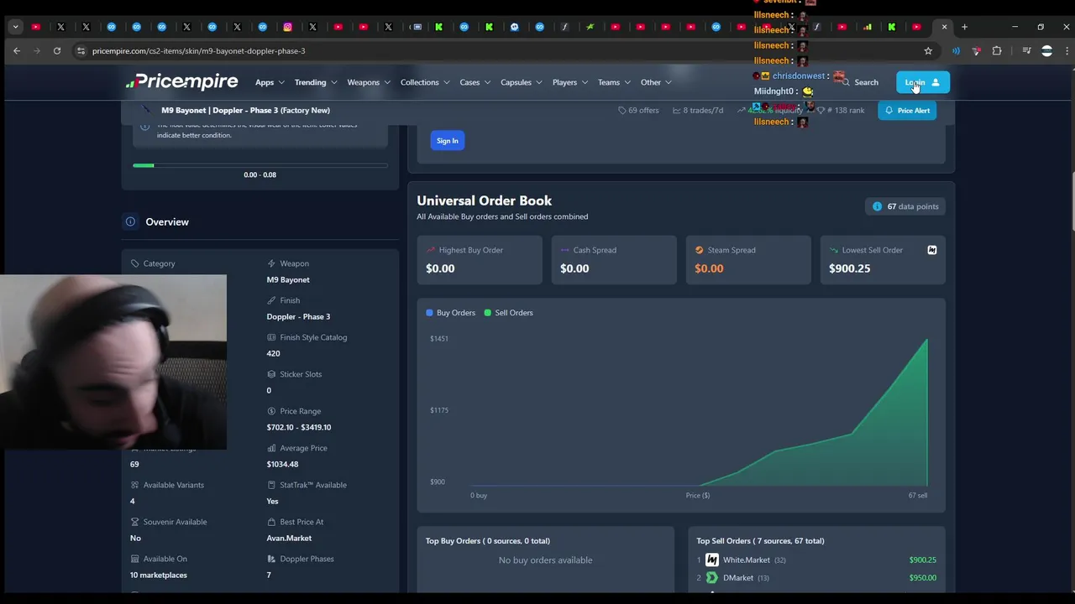This screenshot has width=1075, height=604.
Task: Open the tab search dropdown arrow
Action: (15, 27)
